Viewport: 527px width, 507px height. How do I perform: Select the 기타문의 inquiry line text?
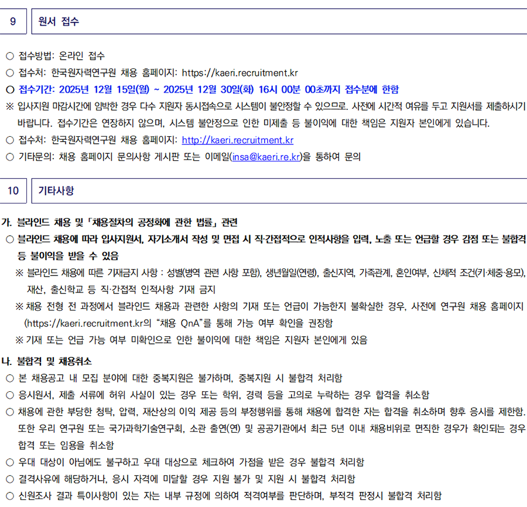[187, 157]
